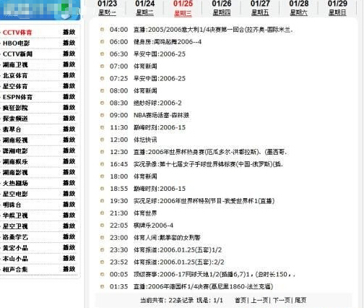The image size is (364, 308).
Task: Open the 星空卫视 channel listing
Action: click(x=15, y=226)
